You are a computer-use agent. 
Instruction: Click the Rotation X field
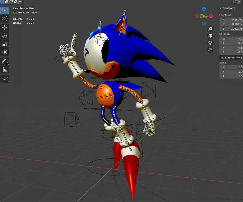click(231, 43)
